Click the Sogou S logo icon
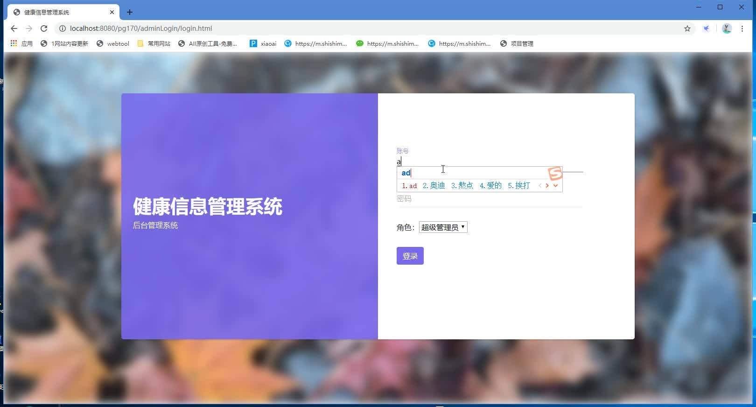756x407 pixels. (555, 174)
